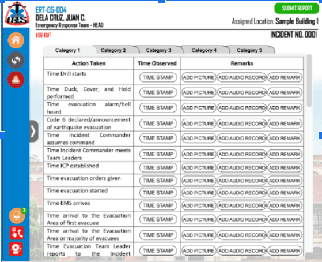This screenshot has width=322, height=262.
Task: Open the Category 4 tab
Action: [x=204, y=50]
